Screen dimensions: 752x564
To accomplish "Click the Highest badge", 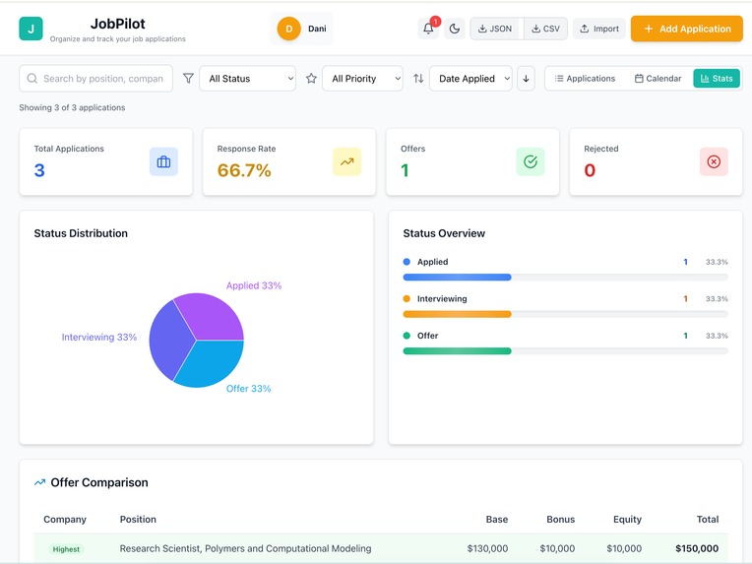I will (66, 549).
